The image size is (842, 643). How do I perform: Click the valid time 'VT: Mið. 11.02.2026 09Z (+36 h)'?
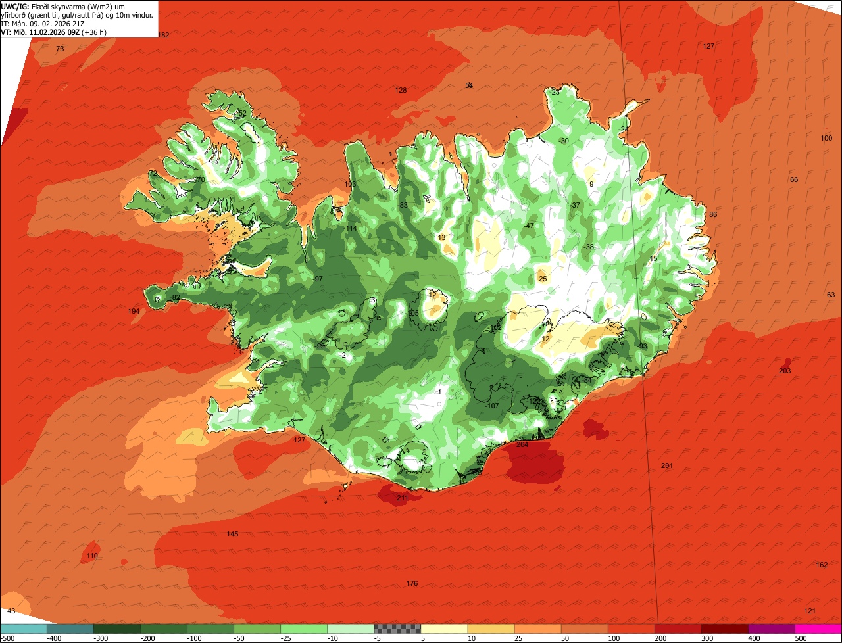[x=55, y=32]
